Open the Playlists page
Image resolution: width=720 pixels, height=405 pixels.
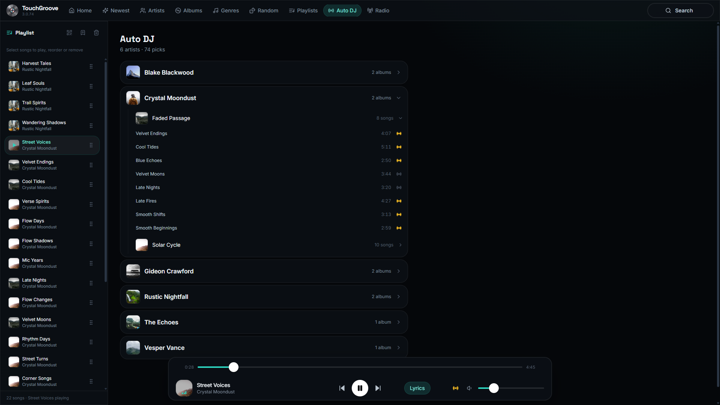(x=303, y=10)
